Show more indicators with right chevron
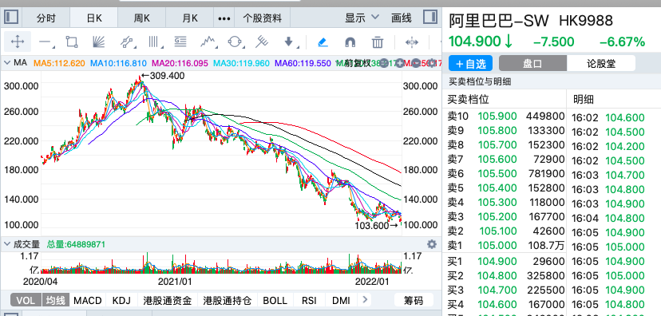 365,300
